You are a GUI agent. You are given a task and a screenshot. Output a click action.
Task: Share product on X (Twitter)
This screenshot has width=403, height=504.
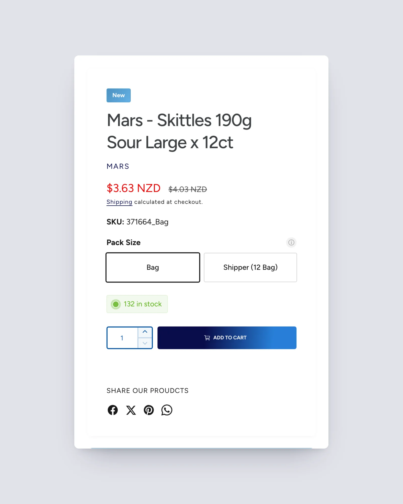(131, 410)
